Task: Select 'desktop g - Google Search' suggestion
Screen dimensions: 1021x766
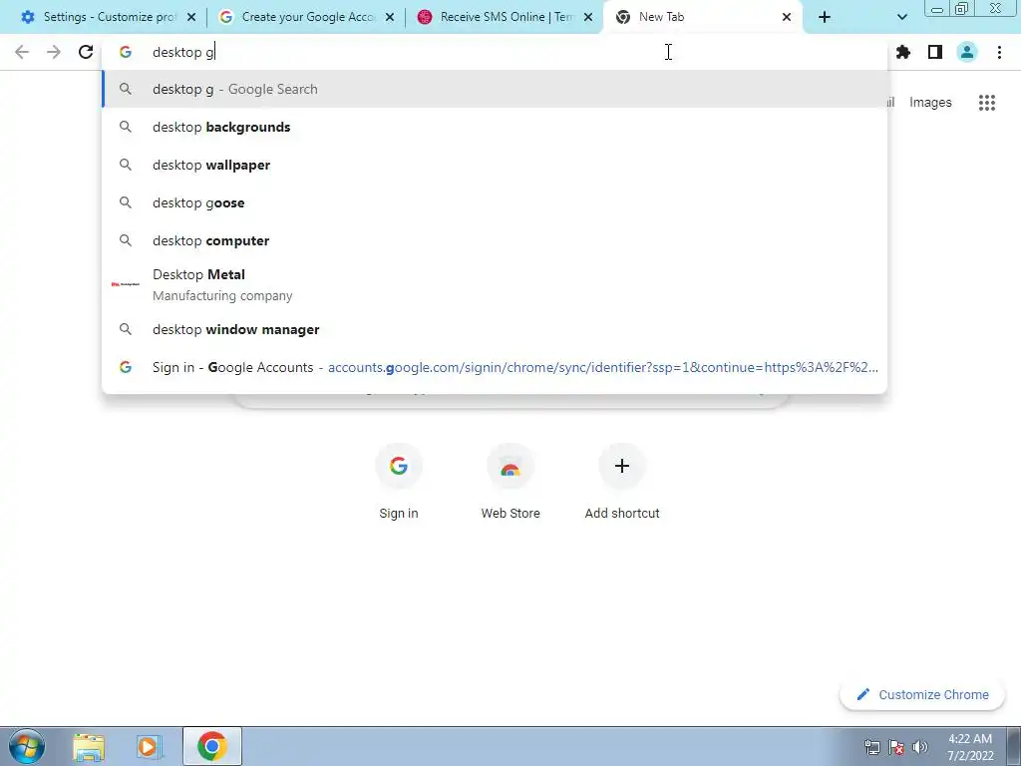Action: (495, 89)
